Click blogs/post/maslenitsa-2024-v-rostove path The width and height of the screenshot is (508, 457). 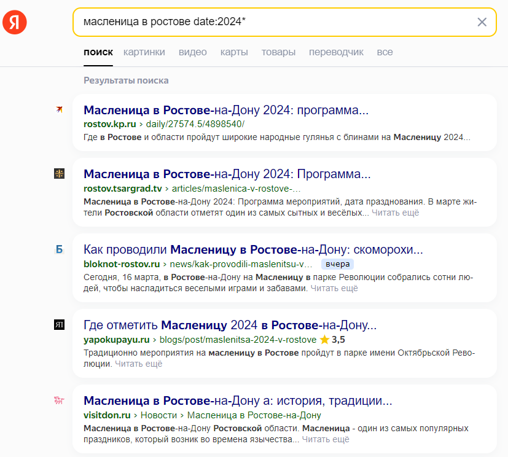pos(238,340)
